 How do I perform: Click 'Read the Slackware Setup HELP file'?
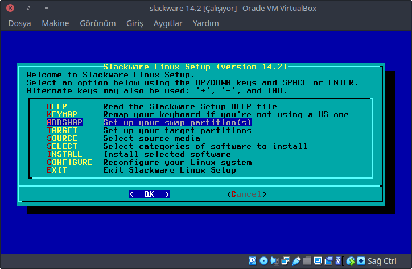coord(190,106)
